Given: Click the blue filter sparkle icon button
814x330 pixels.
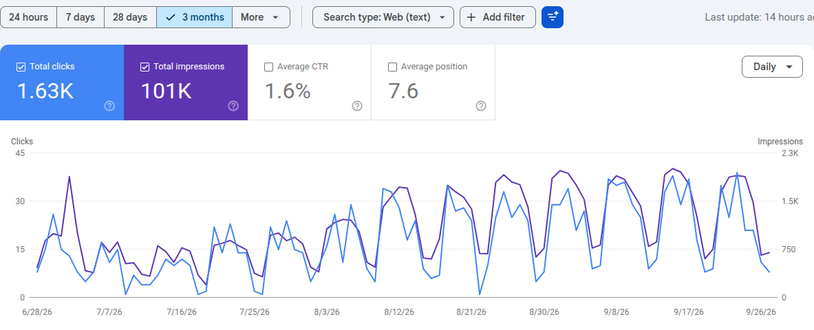Looking at the screenshot, I should coord(553,17).
